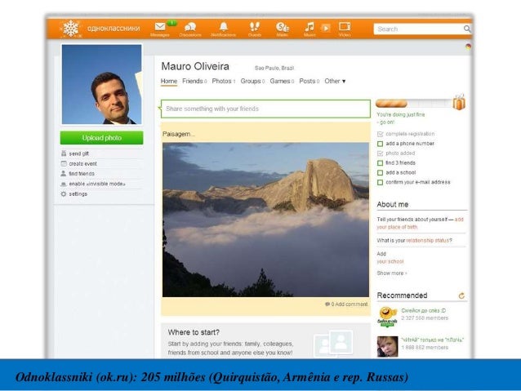Click the 'send gift' link

coord(78,153)
